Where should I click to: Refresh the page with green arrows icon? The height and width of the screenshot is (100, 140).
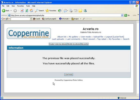pyautogui.click(x=27, y=11)
